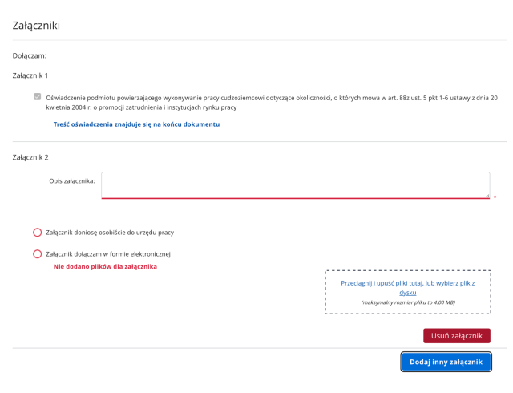Click the Dołączam: label text
The width and height of the screenshot is (513, 393).
[x=30, y=56]
